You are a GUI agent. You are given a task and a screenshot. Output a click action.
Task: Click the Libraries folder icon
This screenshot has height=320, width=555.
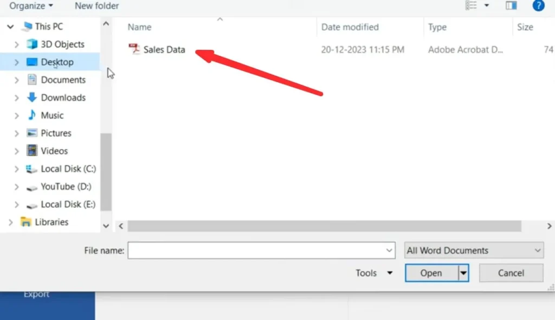26,222
